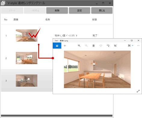Click the 状態 column header

94,20
